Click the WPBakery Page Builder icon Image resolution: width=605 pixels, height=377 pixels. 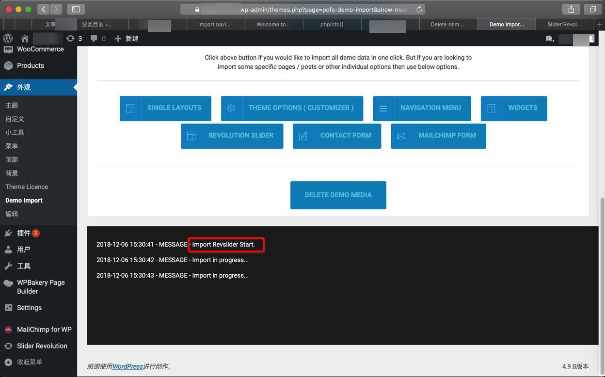[8, 283]
